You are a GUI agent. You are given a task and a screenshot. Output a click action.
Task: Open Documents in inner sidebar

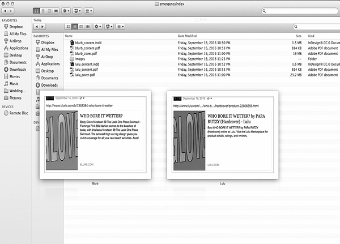(47, 78)
